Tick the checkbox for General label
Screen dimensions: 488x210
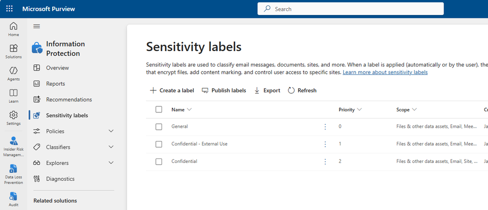pyautogui.click(x=159, y=126)
